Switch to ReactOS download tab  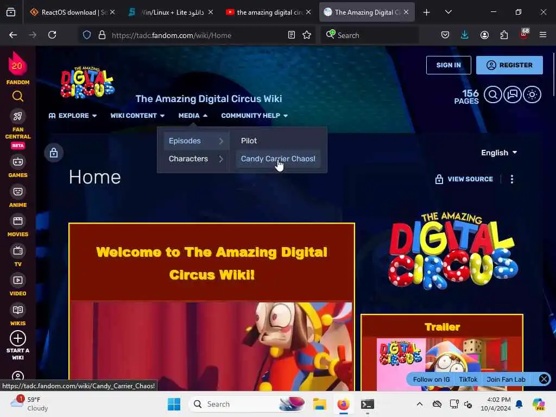(73, 12)
